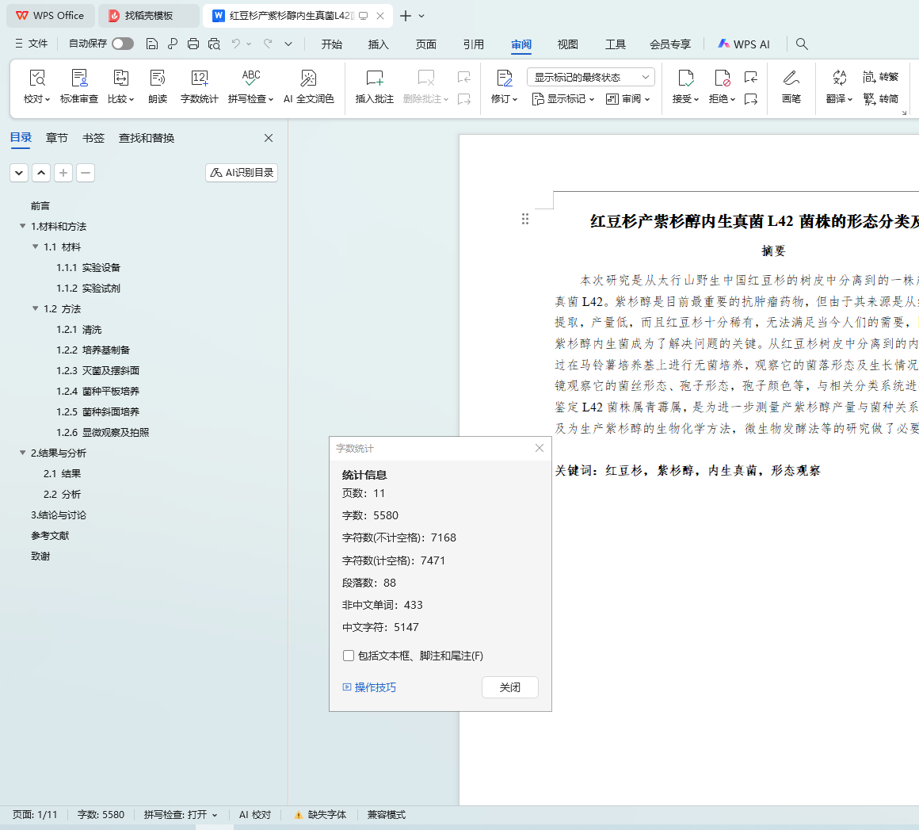Screen dimensions: 919x830
Task: Click the 关闭 button in dialog
Action: [509, 687]
